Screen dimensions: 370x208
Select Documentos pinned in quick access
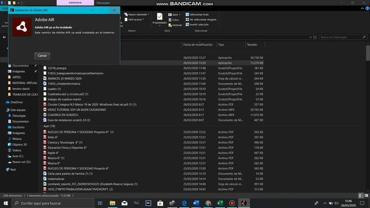21,65
